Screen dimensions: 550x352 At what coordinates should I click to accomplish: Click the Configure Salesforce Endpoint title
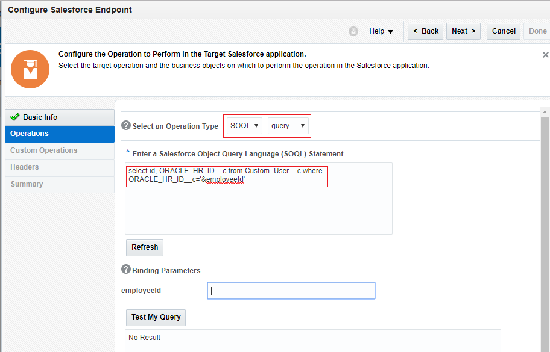point(70,10)
